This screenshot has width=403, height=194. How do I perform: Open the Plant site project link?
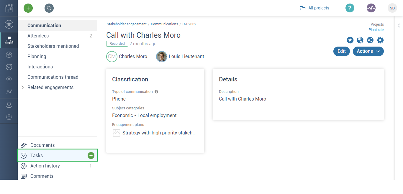(376, 30)
